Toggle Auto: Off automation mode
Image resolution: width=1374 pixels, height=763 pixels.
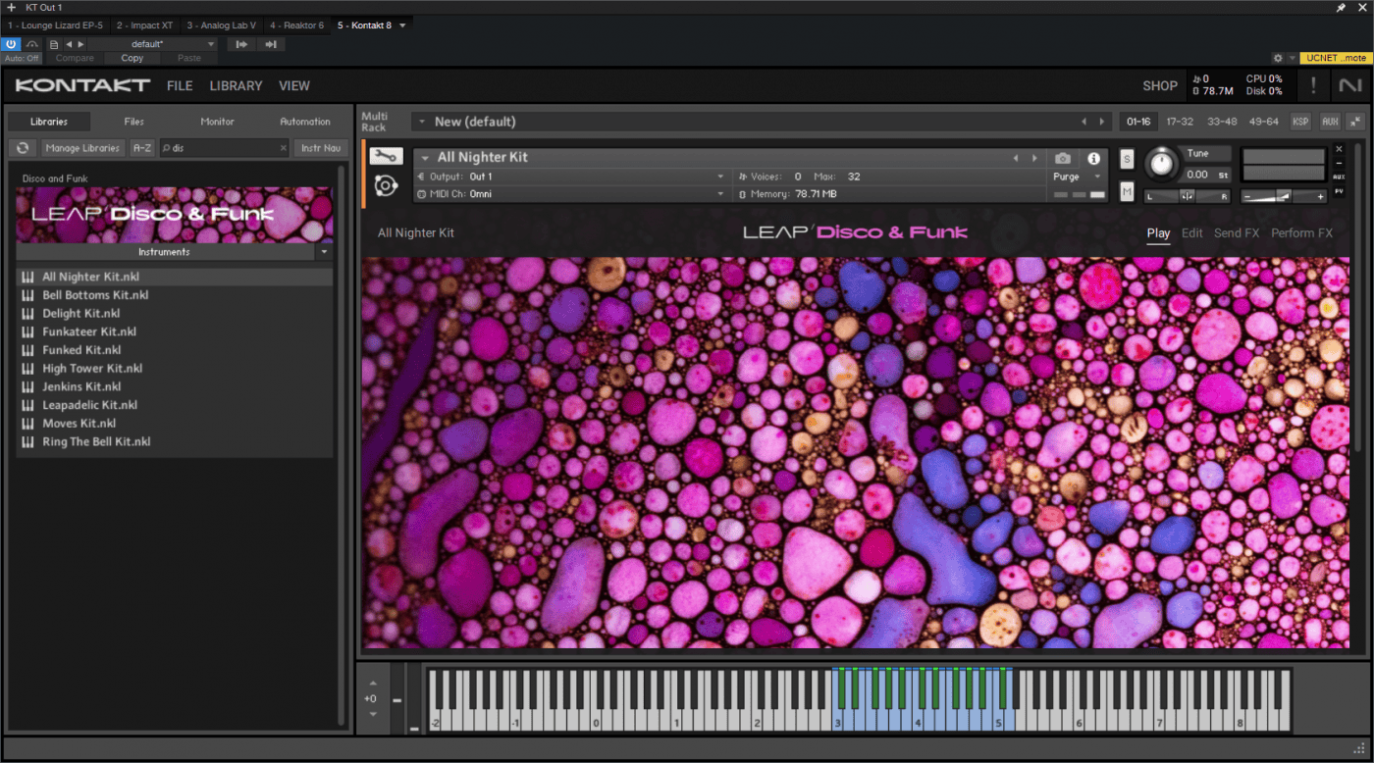[22, 58]
